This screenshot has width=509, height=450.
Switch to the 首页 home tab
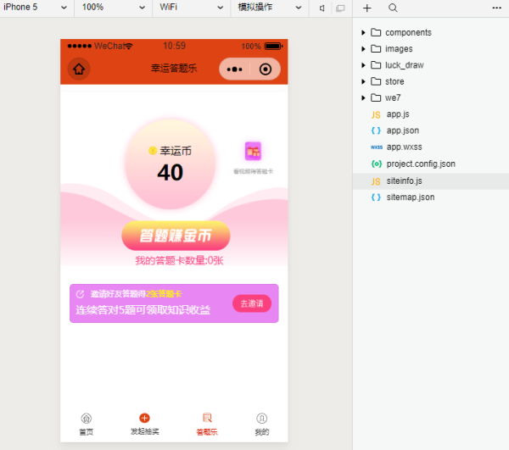[86, 425]
